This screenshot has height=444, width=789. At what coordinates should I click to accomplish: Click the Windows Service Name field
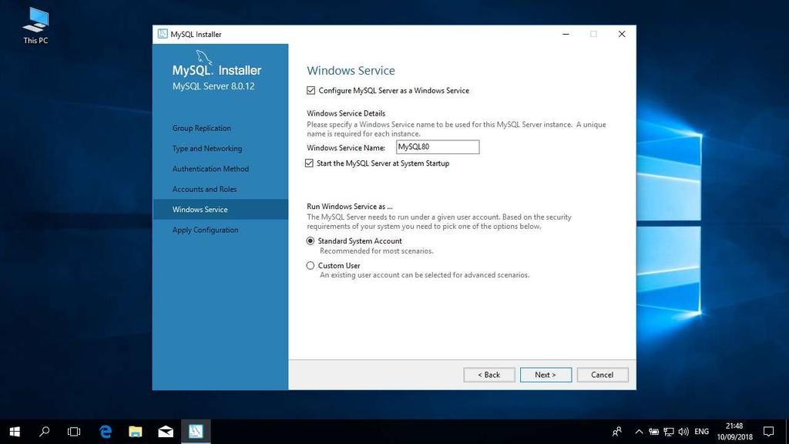coord(438,147)
